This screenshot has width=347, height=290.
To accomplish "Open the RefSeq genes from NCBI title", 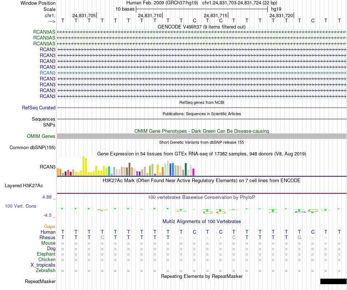I will (202, 102).
